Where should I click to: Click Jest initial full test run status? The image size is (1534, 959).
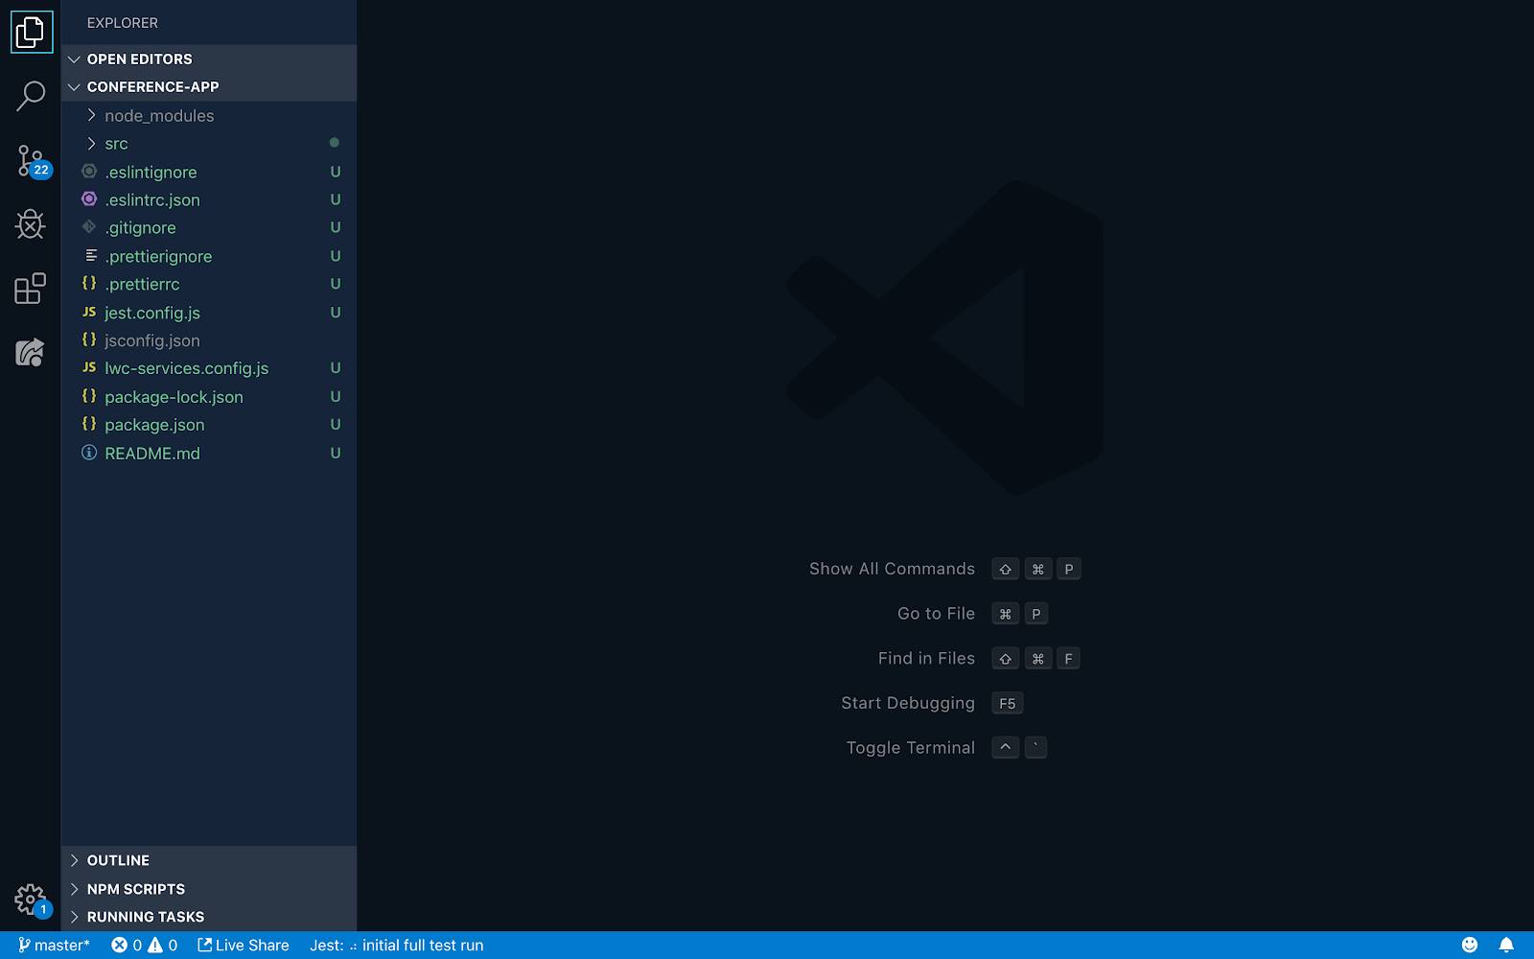coord(396,946)
